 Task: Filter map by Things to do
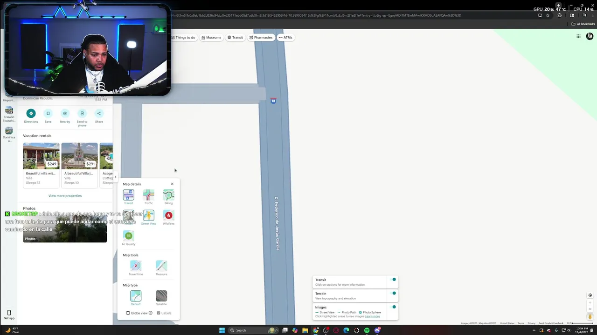point(183,37)
